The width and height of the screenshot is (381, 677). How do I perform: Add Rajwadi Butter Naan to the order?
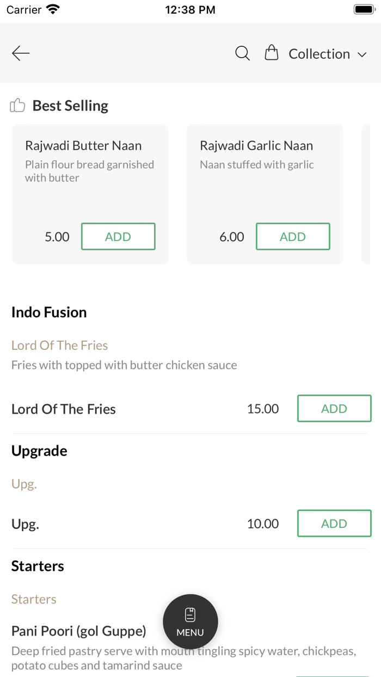pyautogui.click(x=118, y=236)
